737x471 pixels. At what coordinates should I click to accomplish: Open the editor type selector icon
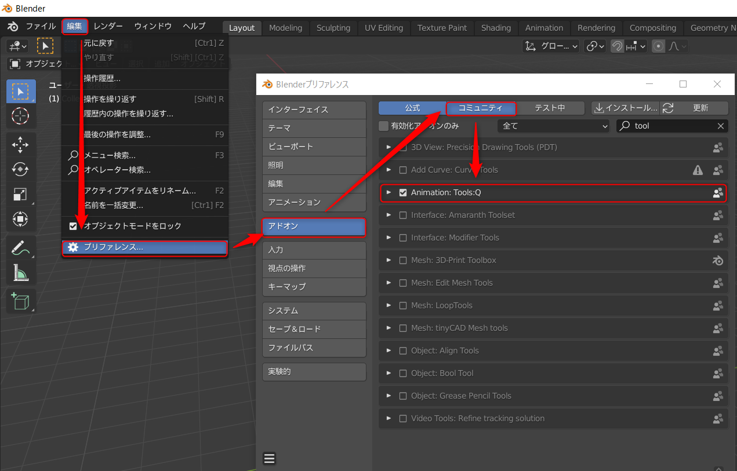(17, 46)
